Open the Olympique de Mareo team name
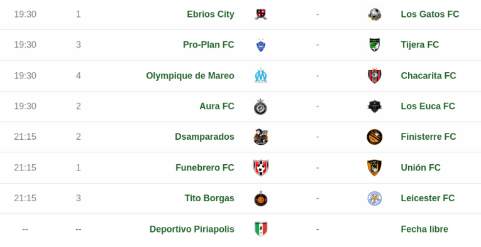Screen dimensions: 481x247 pyautogui.click(x=190, y=75)
